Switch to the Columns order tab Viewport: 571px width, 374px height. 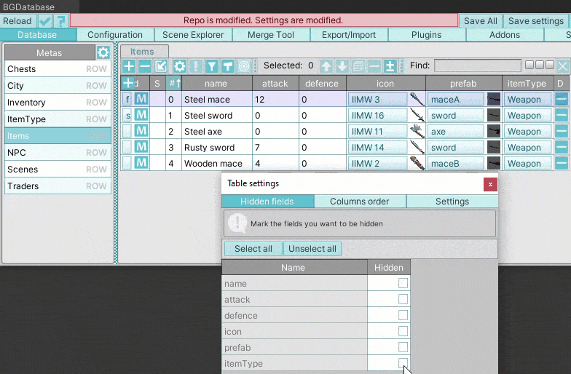360,201
